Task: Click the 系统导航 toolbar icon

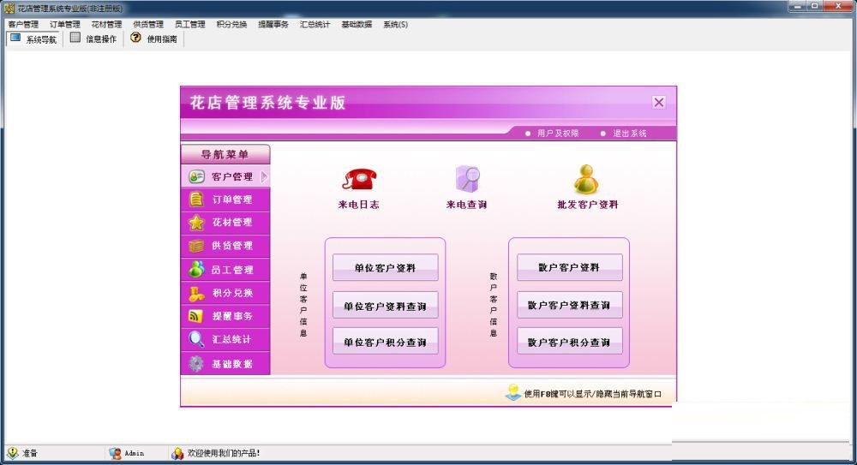Action: click(15, 39)
